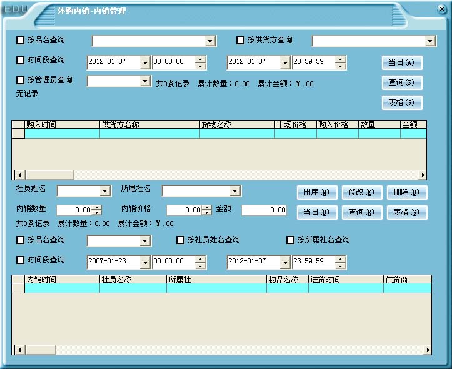This screenshot has height=369, width=452.
Task: Expand the 2007-01-23 date picker
Action: click(x=145, y=262)
